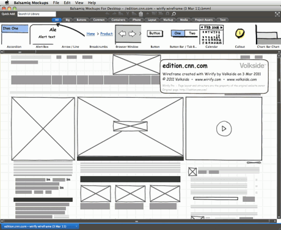Viewport: 281px width, 230px height.
Task: Select the middle of three small thumbnails
Action: tap(130, 193)
